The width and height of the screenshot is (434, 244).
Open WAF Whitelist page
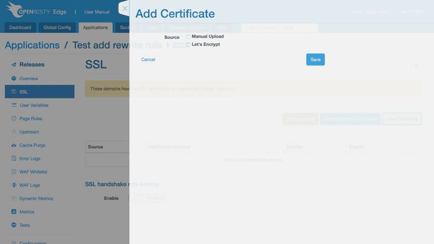pyautogui.click(x=33, y=172)
